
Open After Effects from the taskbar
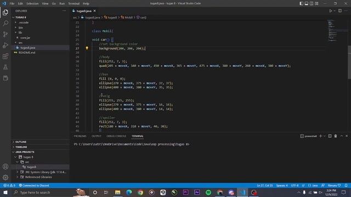[197, 192]
